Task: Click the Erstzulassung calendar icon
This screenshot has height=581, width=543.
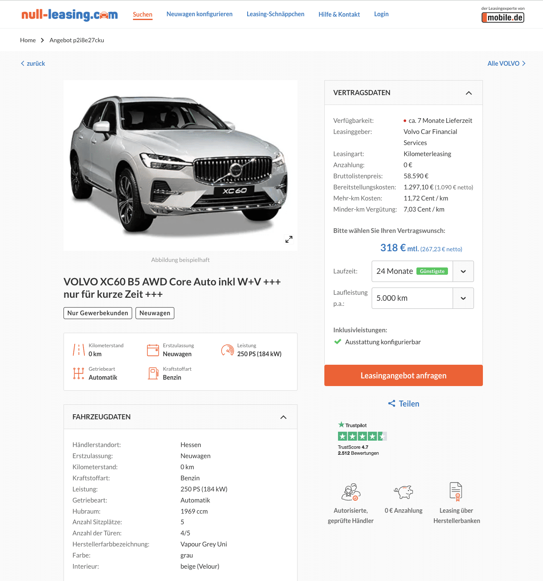Action: coord(153,350)
